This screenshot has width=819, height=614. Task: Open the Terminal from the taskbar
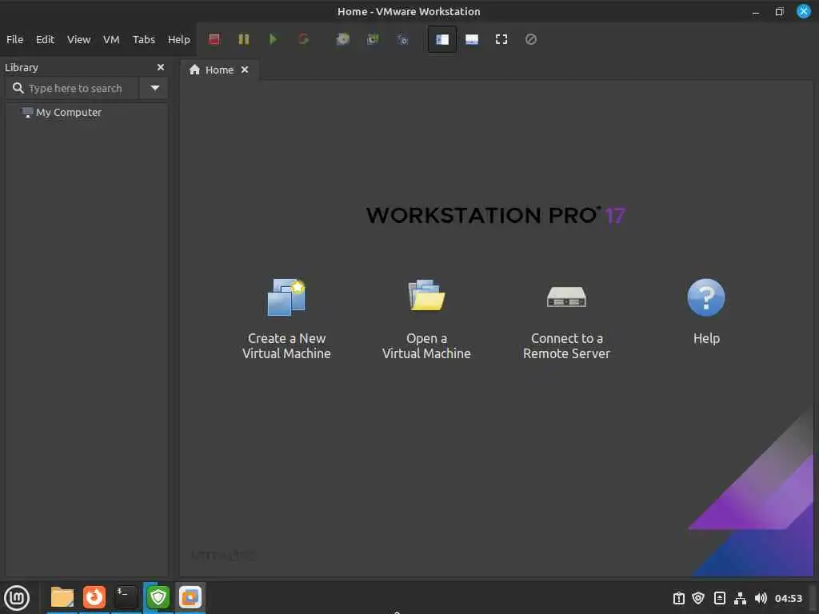coord(126,597)
